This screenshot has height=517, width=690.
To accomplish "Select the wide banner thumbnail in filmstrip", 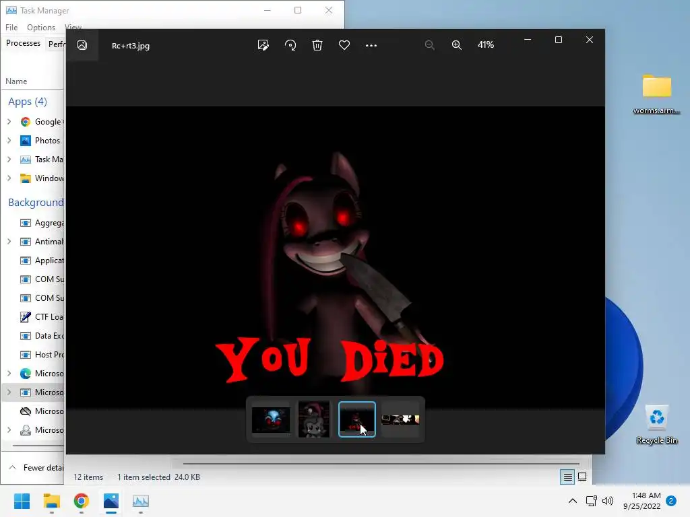I will (x=400, y=419).
